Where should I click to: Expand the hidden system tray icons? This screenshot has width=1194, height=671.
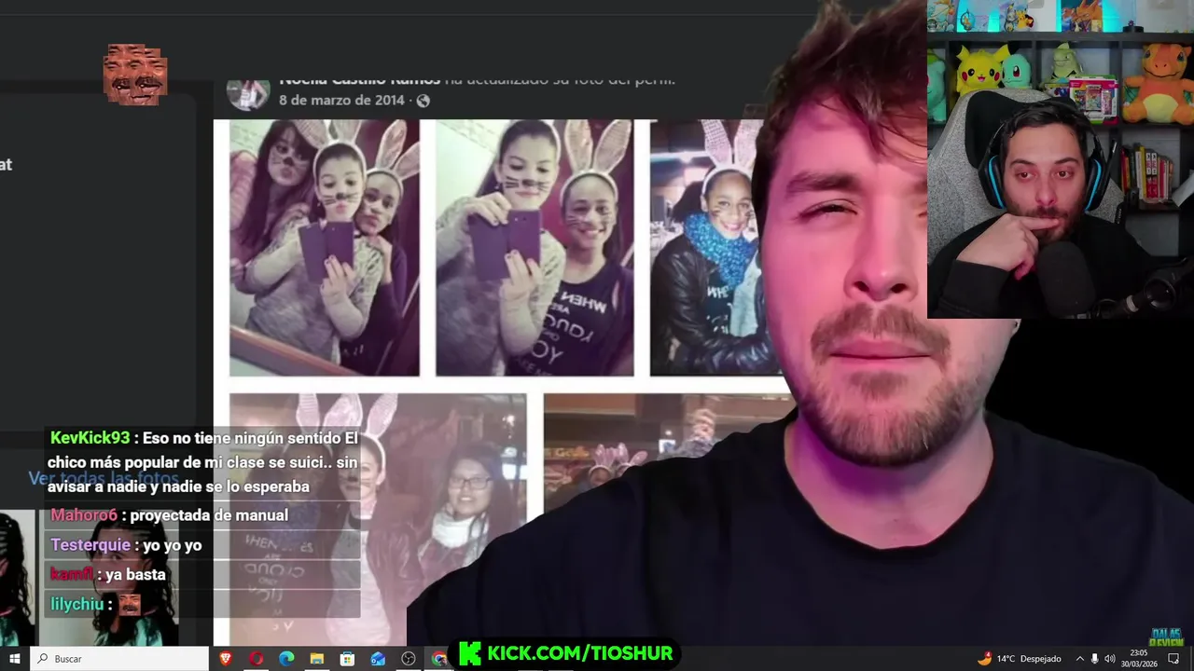click(1079, 659)
